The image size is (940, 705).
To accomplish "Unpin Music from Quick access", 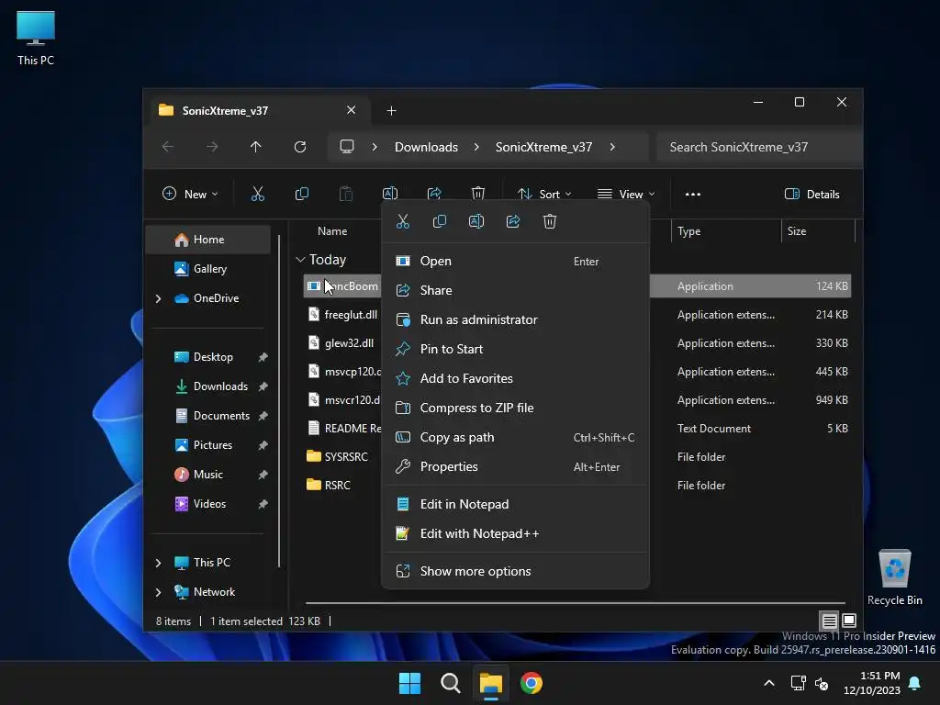I will [x=263, y=475].
